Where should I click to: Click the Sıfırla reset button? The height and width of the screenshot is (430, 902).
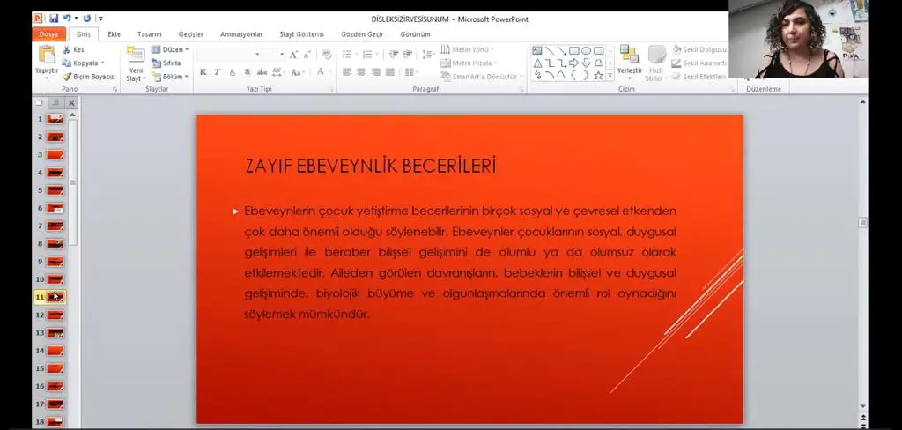coord(166,63)
